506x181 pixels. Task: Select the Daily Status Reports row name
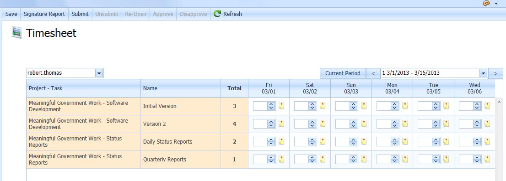(168, 141)
